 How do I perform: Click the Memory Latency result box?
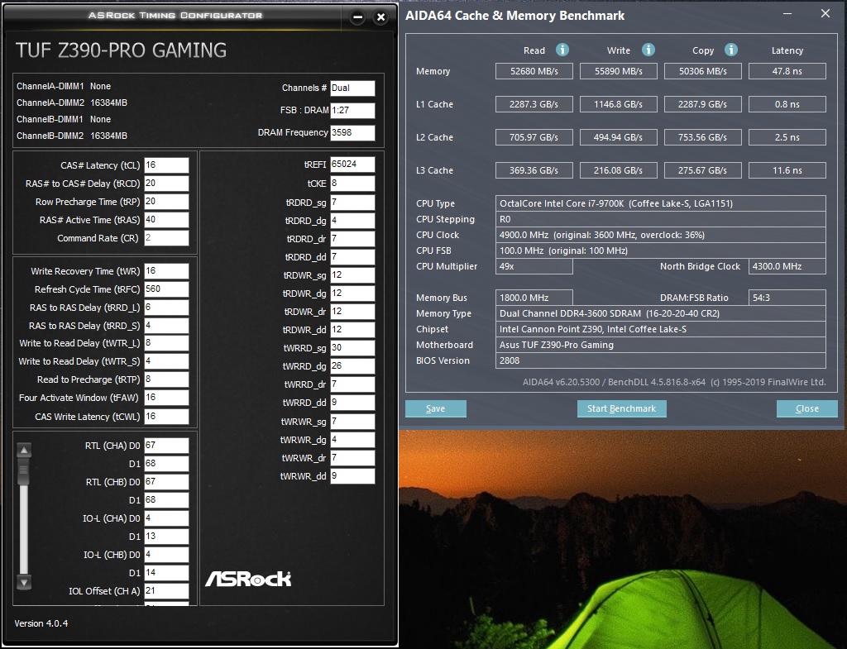pyautogui.click(x=787, y=72)
